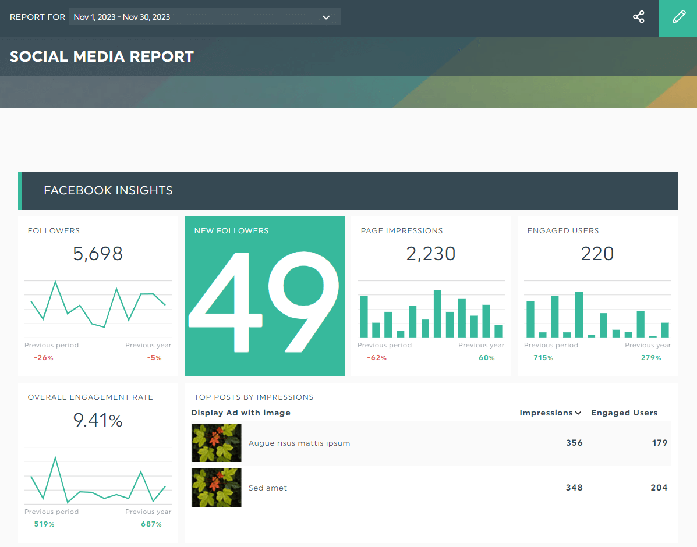Click the Display Ad with image column header

[240, 413]
